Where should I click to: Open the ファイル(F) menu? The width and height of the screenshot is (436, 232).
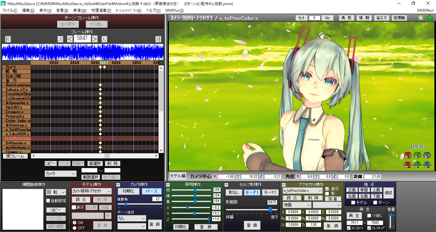point(10,11)
